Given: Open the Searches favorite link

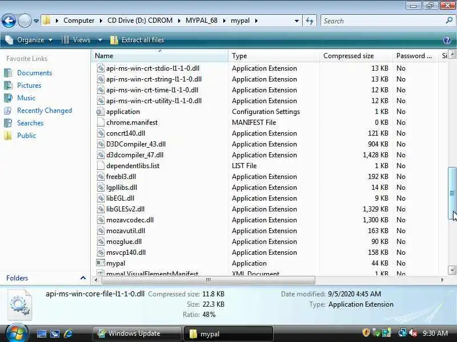Looking at the screenshot, I should tap(30, 123).
